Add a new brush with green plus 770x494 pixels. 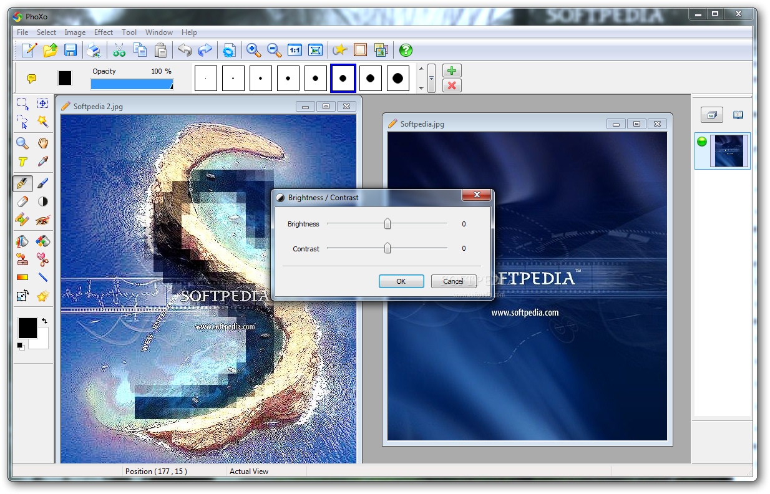tap(452, 70)
